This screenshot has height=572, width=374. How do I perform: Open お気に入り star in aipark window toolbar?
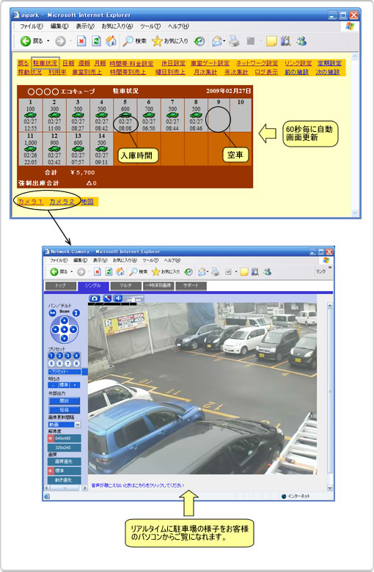pos(157,41)
